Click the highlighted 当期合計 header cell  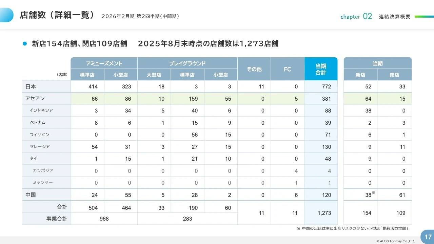(x=321, y=69)
